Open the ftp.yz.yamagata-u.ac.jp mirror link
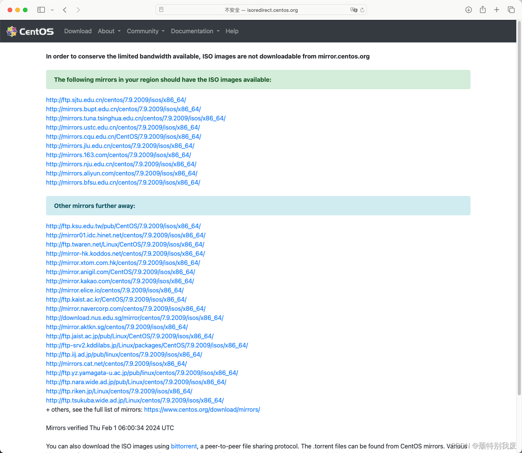Screen dimensions: 522x453 [x=142, y=373]
